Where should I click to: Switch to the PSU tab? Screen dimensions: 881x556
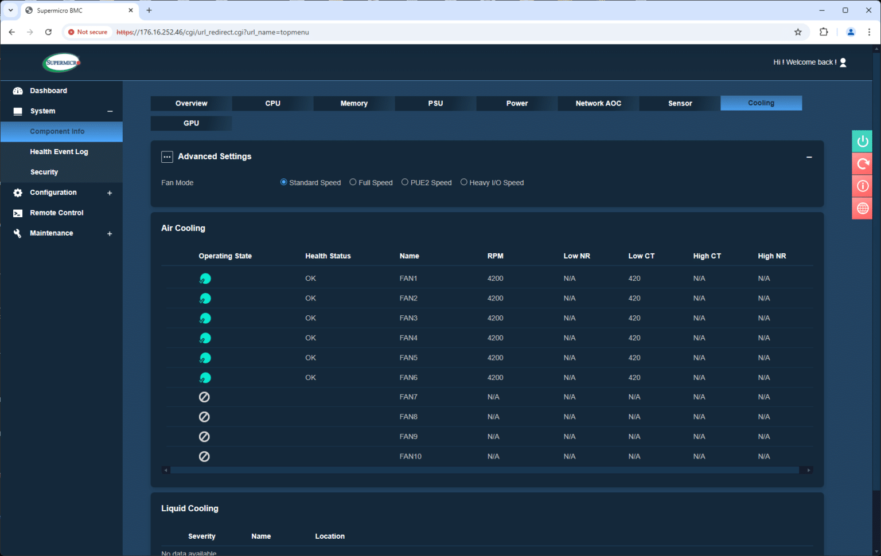tap(435, 103)
